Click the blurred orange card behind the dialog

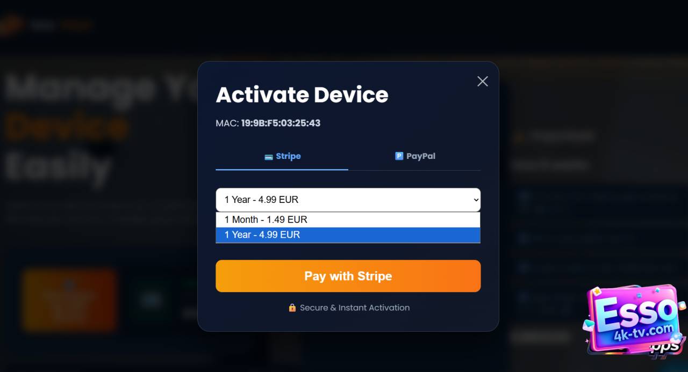pos(69,300)
